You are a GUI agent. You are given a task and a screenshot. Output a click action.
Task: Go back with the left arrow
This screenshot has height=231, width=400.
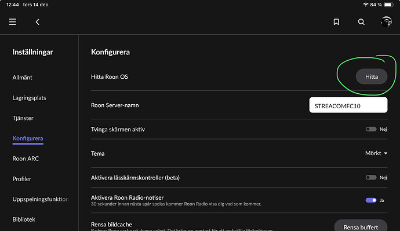pos(38,22)
